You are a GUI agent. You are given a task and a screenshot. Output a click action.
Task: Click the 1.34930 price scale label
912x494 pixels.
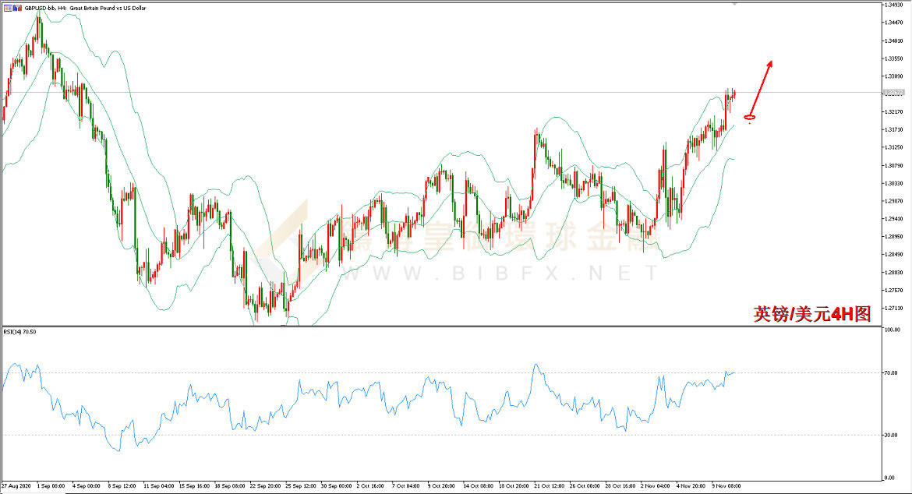point(893,5)
